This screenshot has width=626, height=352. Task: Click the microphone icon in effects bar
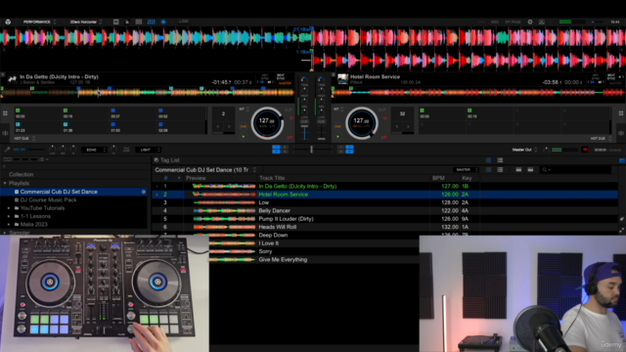pyautogui.click(x=7, y=150)
